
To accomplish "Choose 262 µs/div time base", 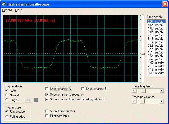I will 156,56.
